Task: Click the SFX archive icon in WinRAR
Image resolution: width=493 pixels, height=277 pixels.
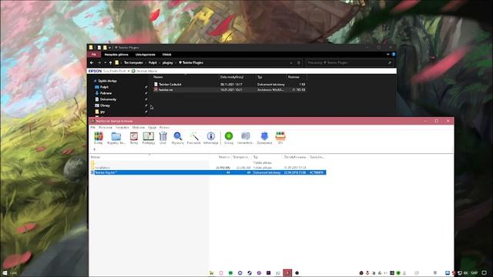Action: tap(280, 138)
